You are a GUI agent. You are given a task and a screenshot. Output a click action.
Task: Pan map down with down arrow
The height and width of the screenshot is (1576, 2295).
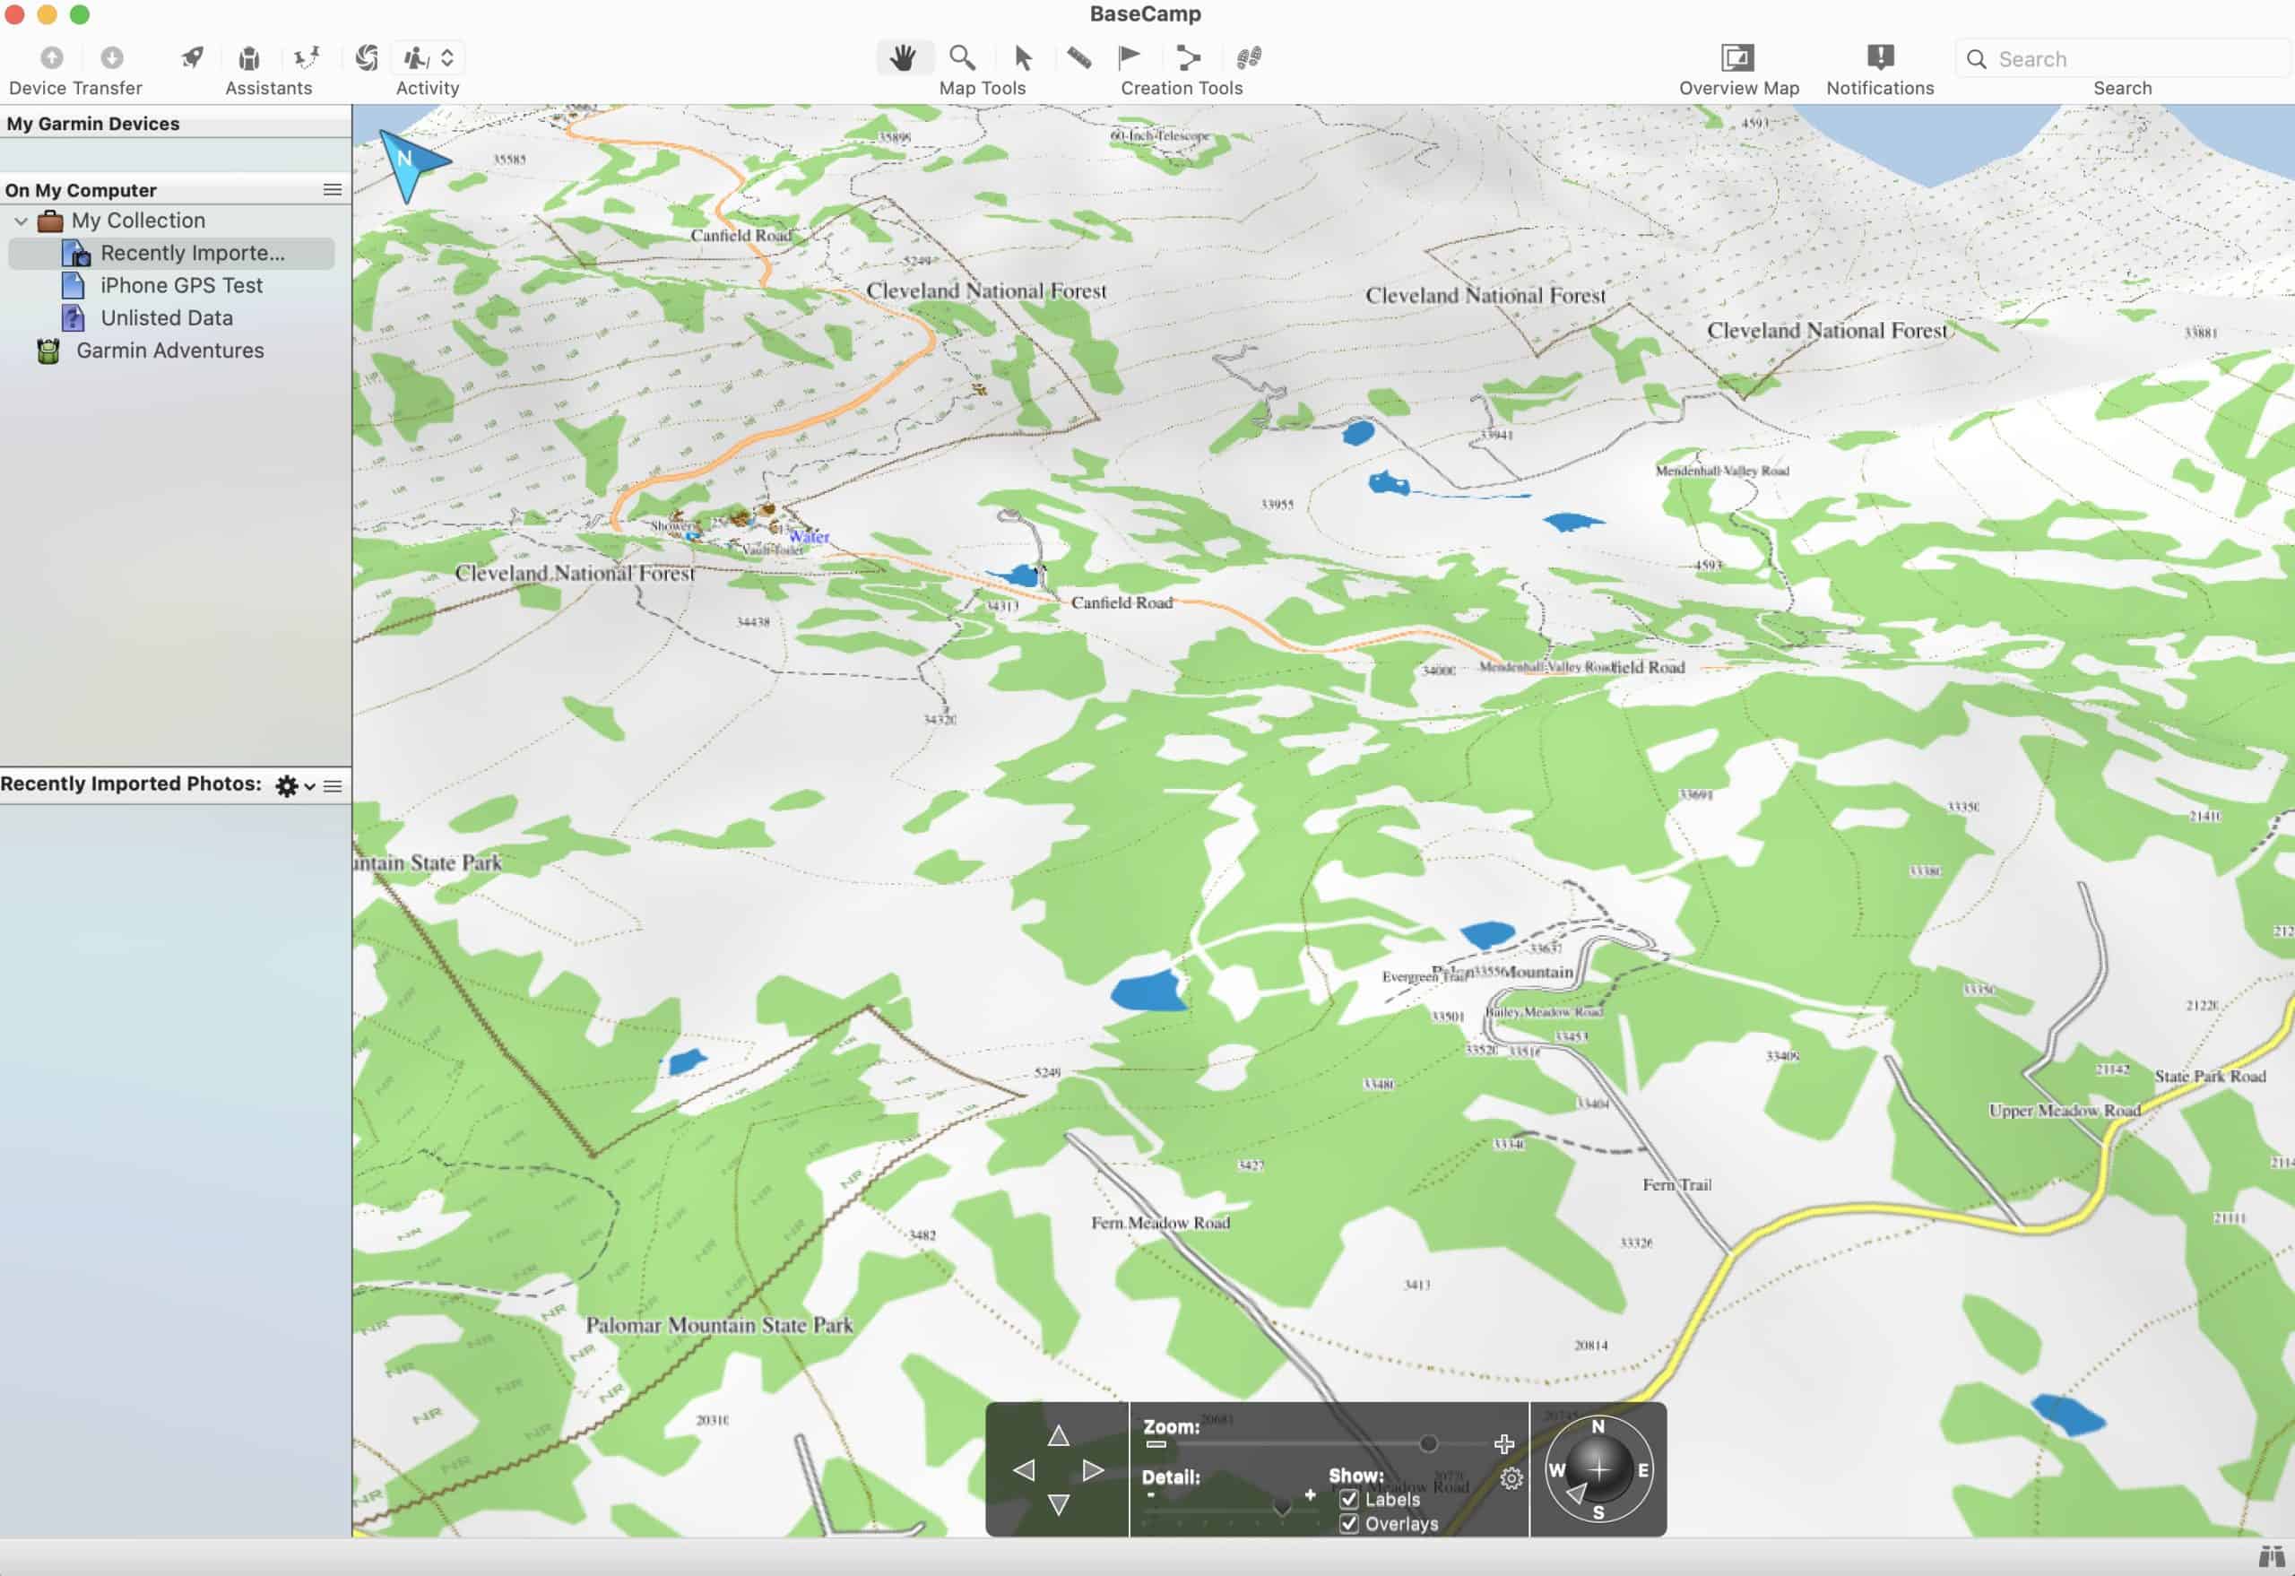(1058, 1505)
